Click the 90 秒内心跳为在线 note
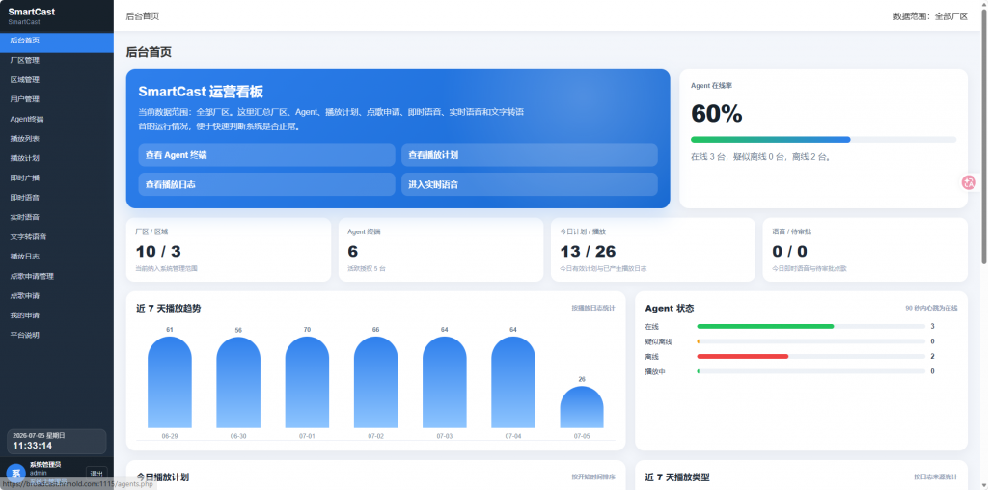This screenshot has width=988, height=490. point(931,308)
